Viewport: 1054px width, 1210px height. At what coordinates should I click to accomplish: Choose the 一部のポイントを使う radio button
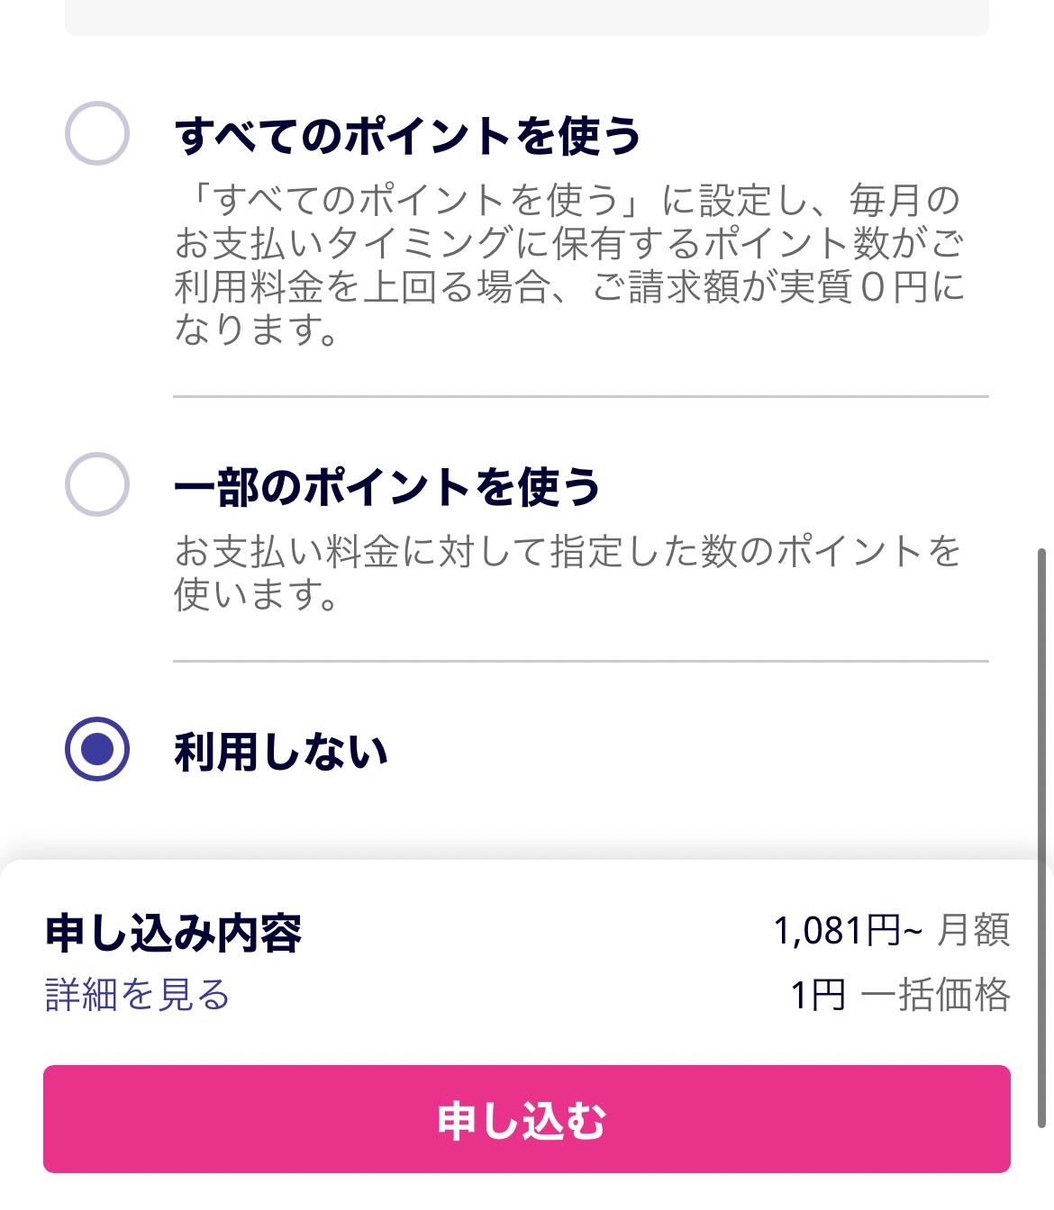pyautogui.click(x=97, y=484)
